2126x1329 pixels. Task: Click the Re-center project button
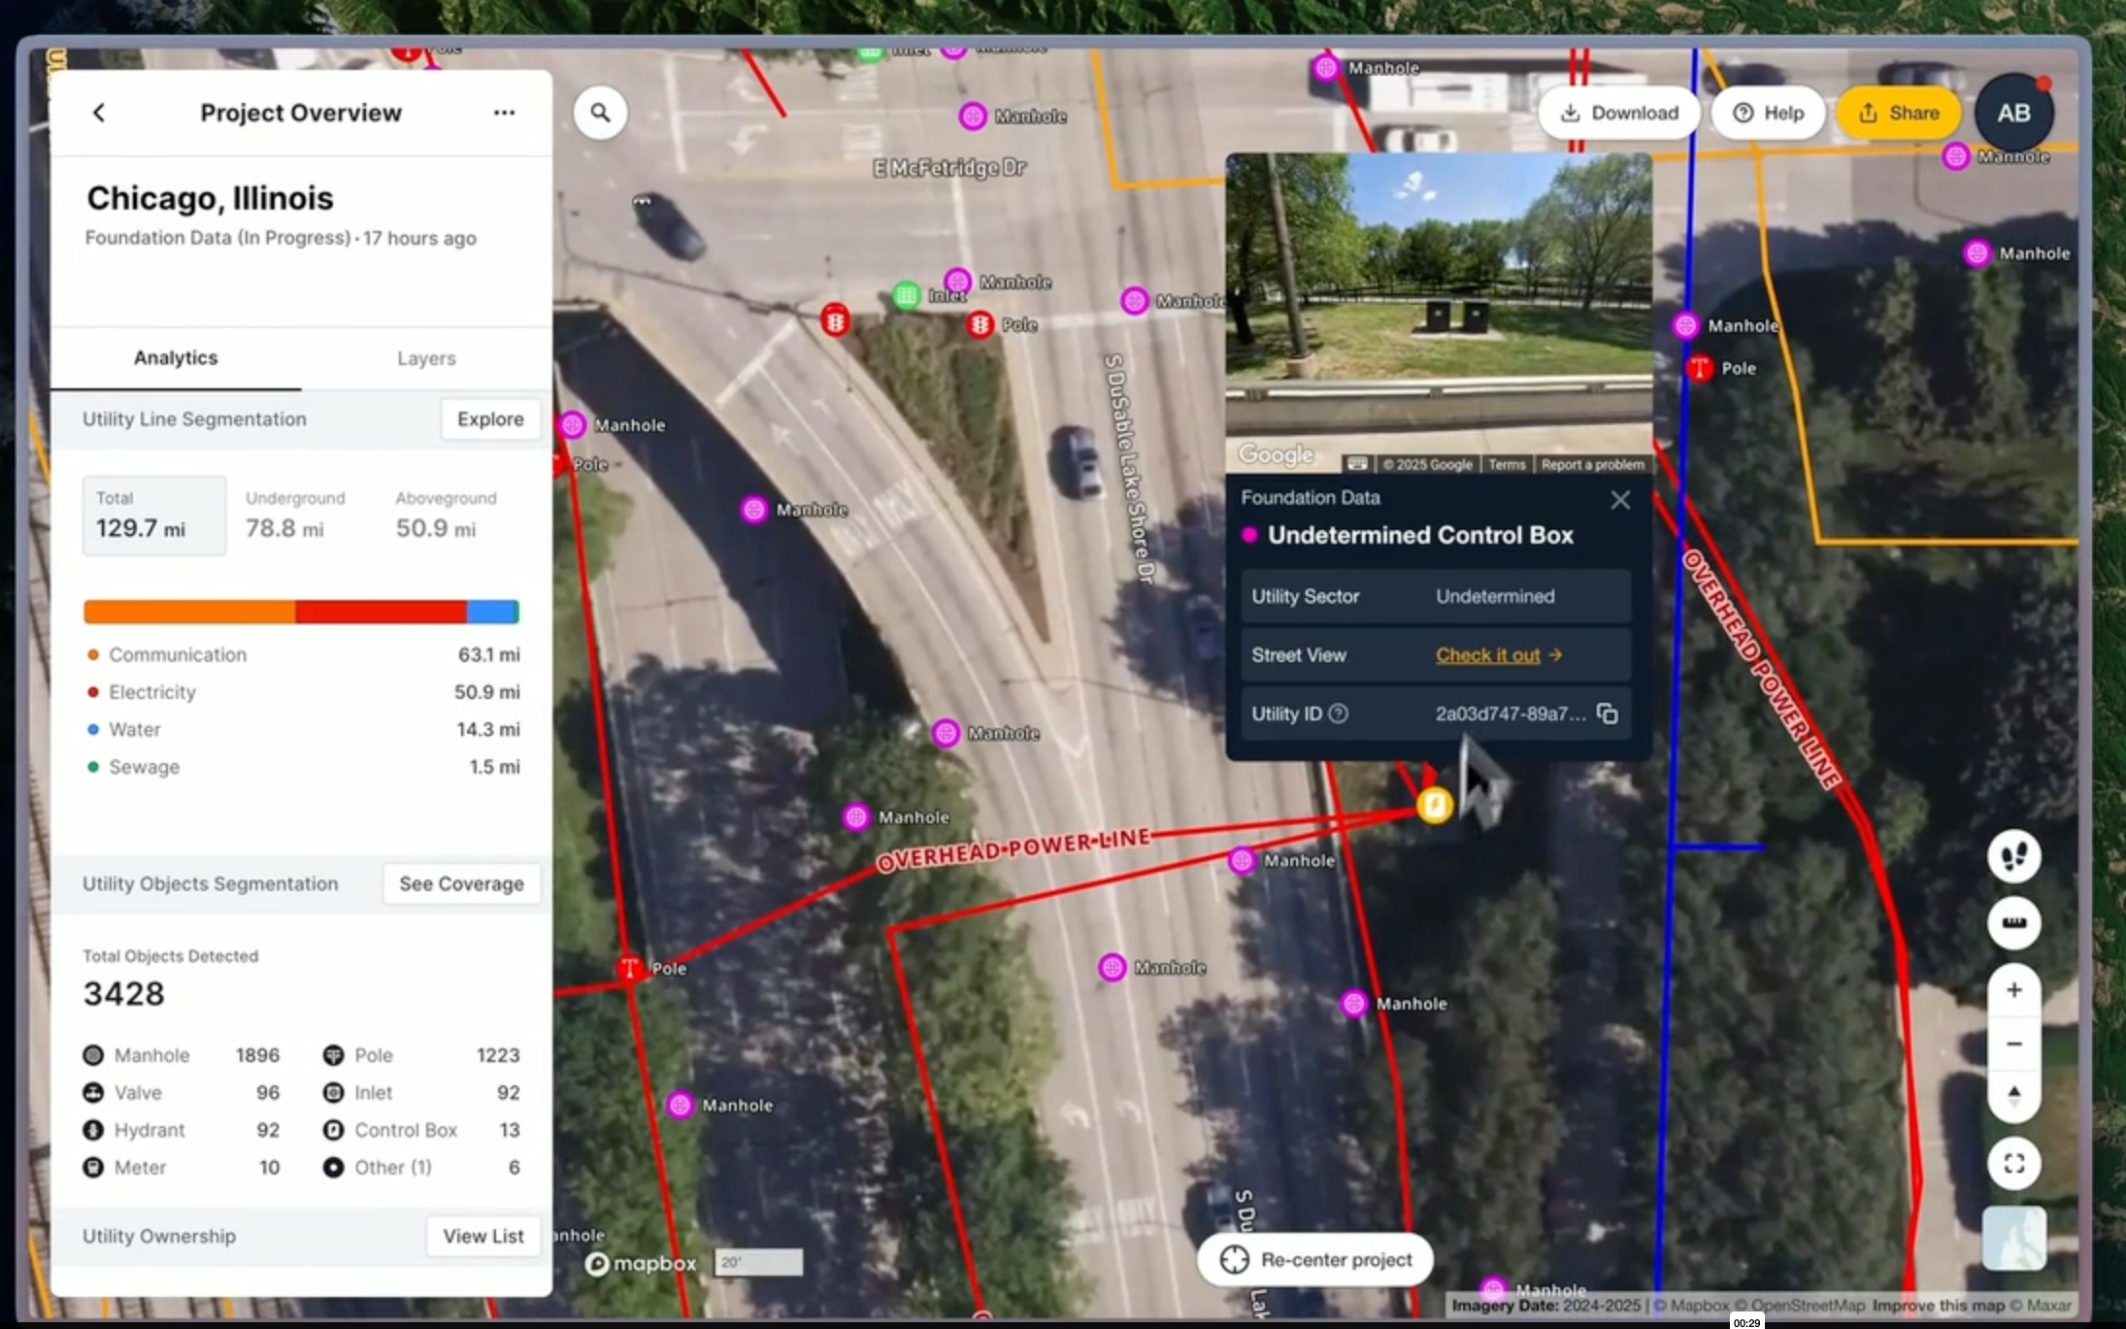point(1315,1260)
